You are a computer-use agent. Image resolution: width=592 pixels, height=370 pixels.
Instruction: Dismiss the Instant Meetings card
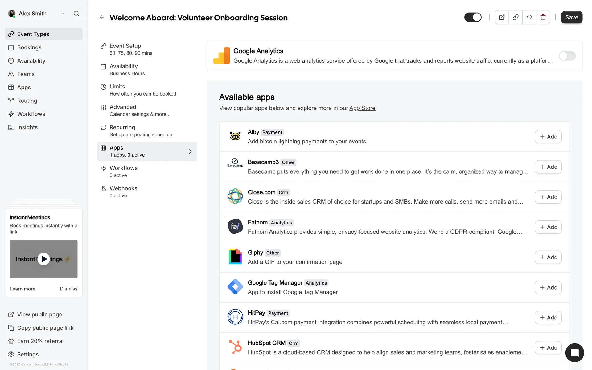pyautogui.click(x=68, y=289)
